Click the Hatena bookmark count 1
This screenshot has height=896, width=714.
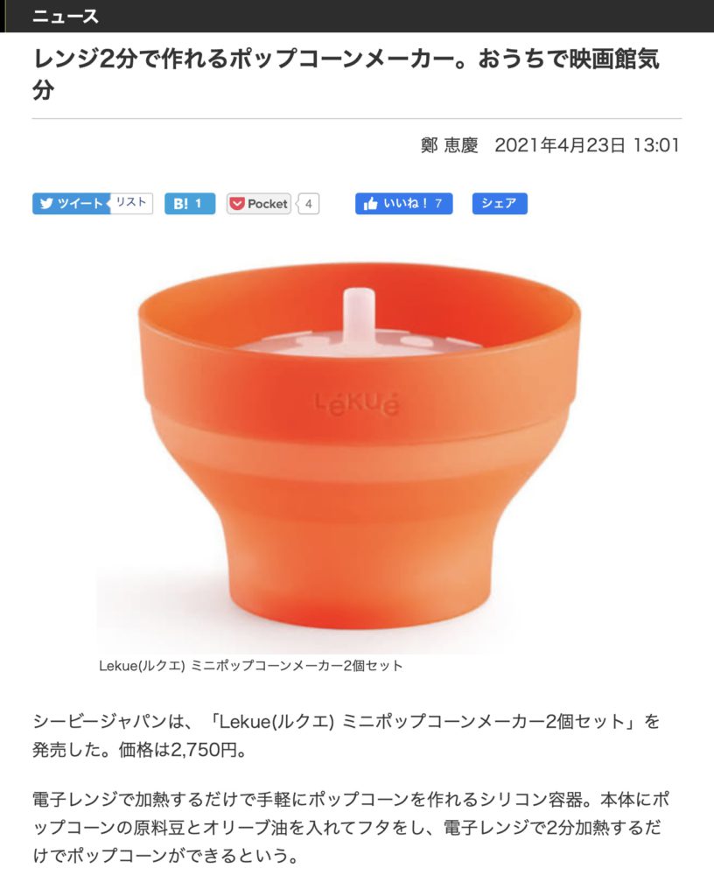pos(199,204)
